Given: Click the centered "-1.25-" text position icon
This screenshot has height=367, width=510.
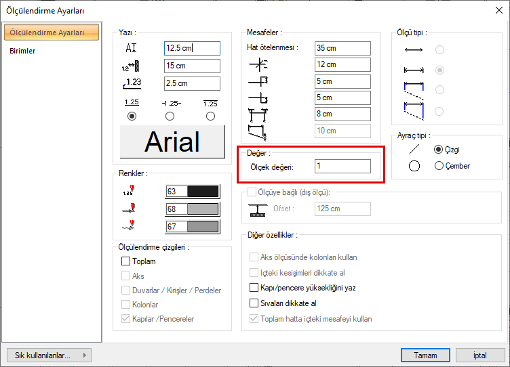Looking at the screenshot, I should tap(171, 104).
